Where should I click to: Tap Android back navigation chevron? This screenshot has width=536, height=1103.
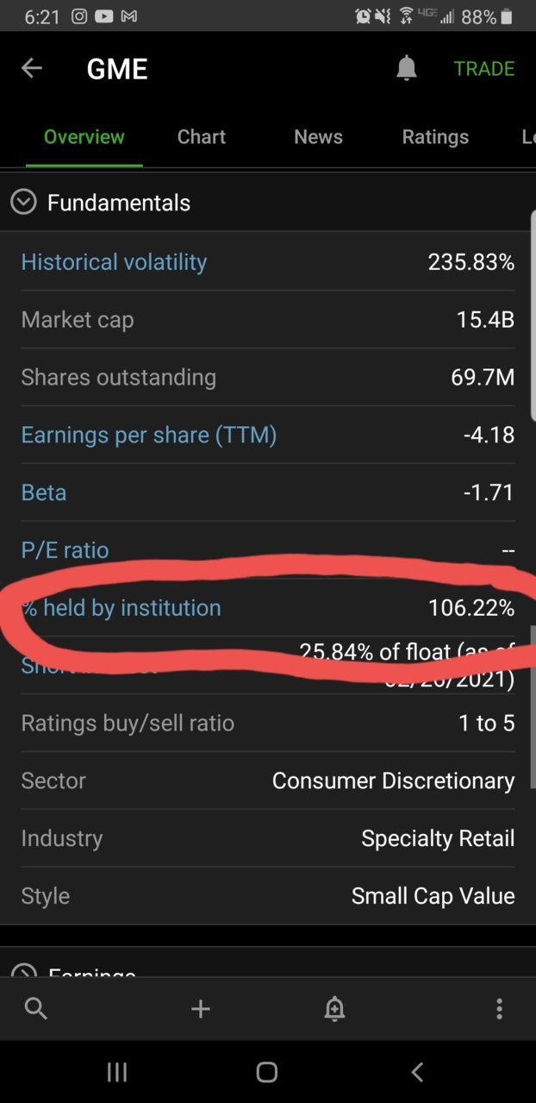(417, 1072)
